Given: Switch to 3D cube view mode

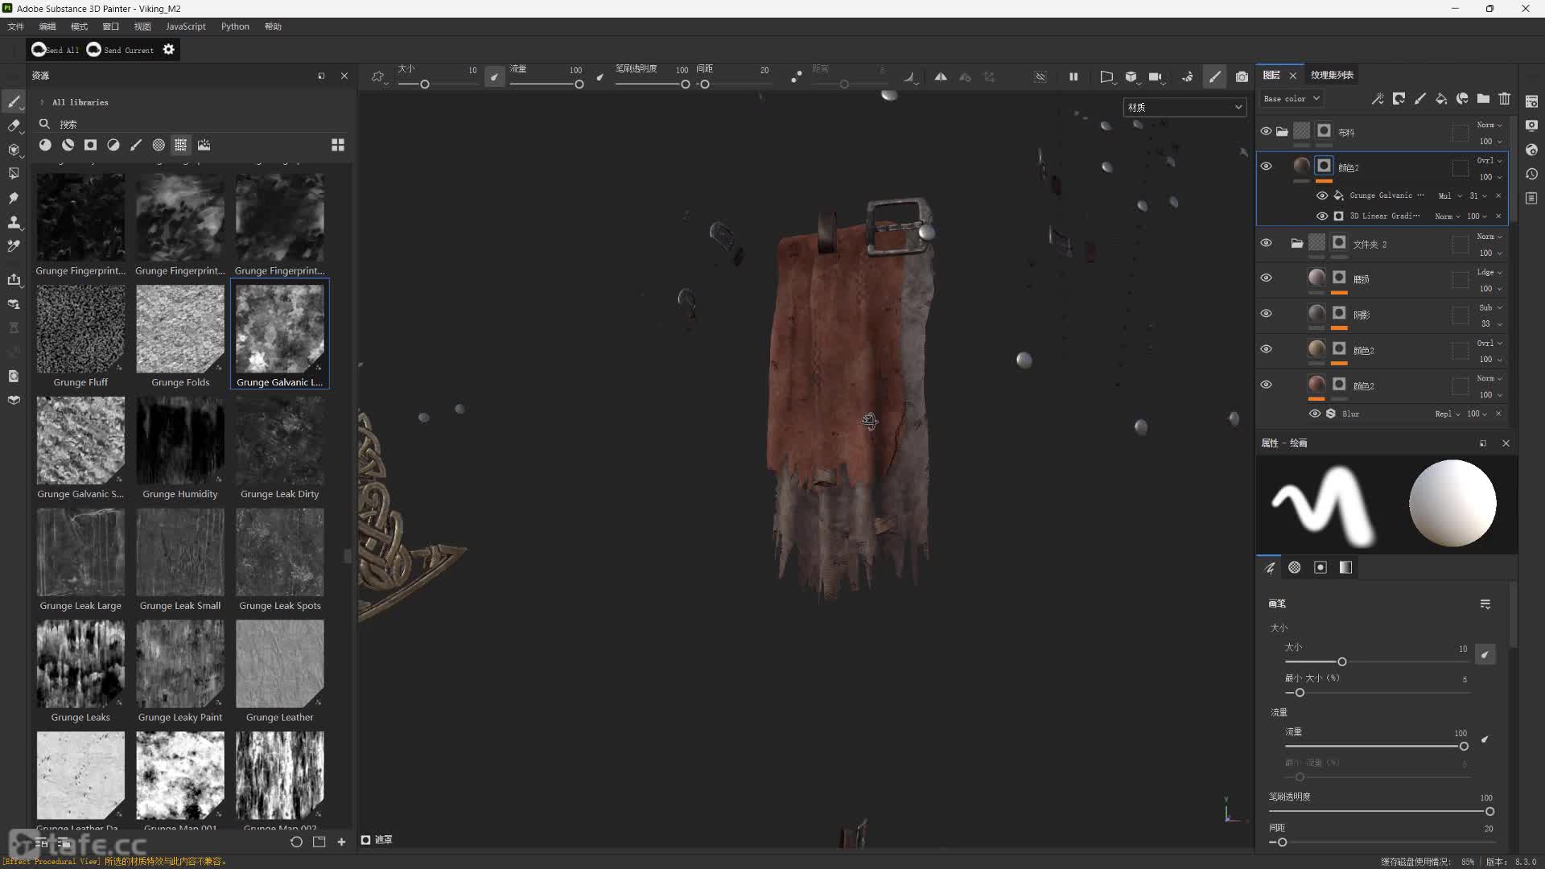Looking at the screenshot, I should pyautogui.click(x=1131, y=76).
